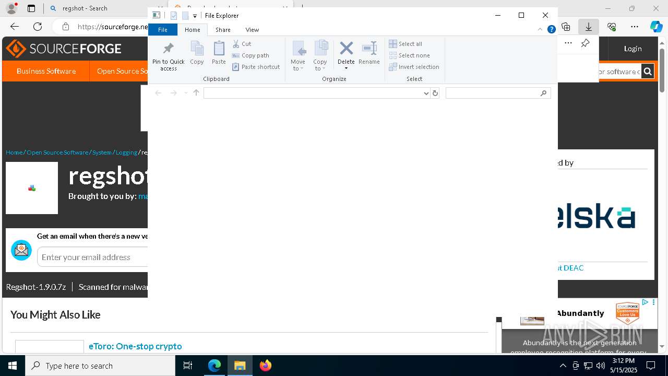
Task: Expand address bar history dropdown
Action: [x=426, y=93]
